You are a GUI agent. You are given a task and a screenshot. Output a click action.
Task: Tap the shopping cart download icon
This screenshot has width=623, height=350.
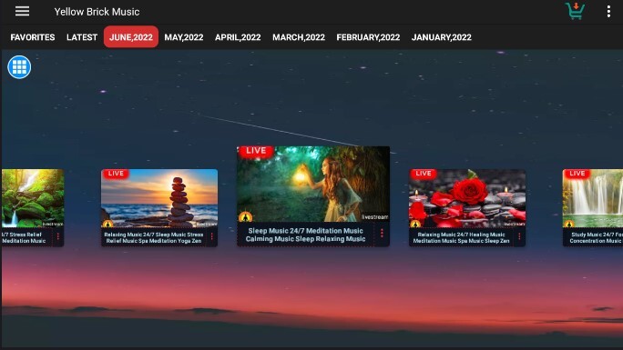tap(575, 11)
